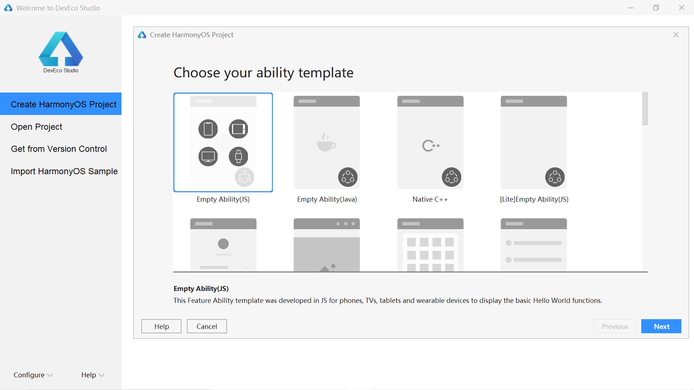Click HarmonyOS badge on Native C++ card
Screen dimensions: 694x390
tap(451, 177)
